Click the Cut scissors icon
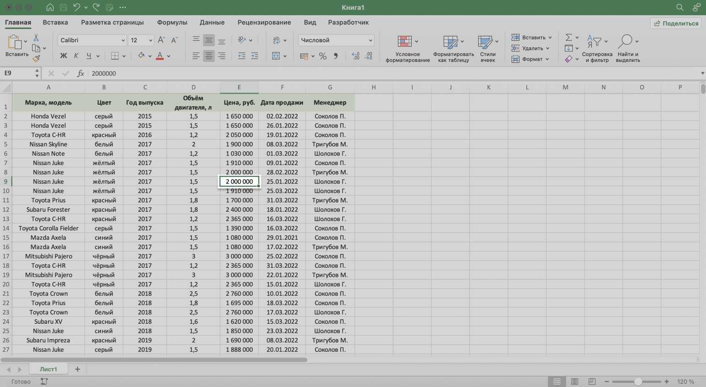The width and height of the screenshot is (706, 387). [36, 38]
